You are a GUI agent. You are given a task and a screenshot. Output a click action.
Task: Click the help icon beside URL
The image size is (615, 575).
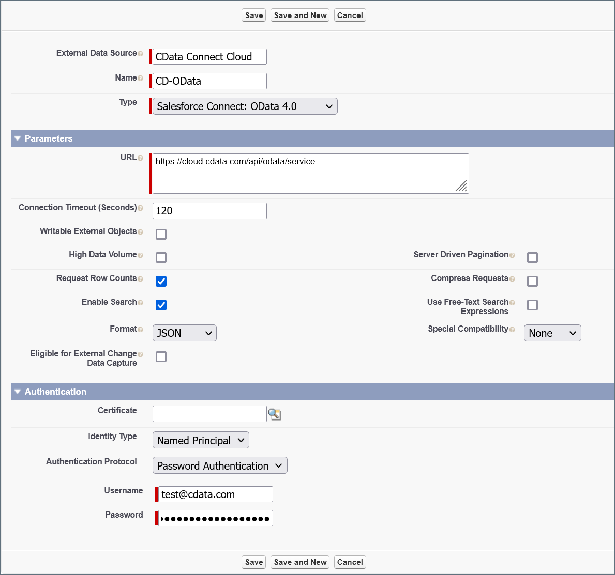pyautogui.click(x=141, y=158)
